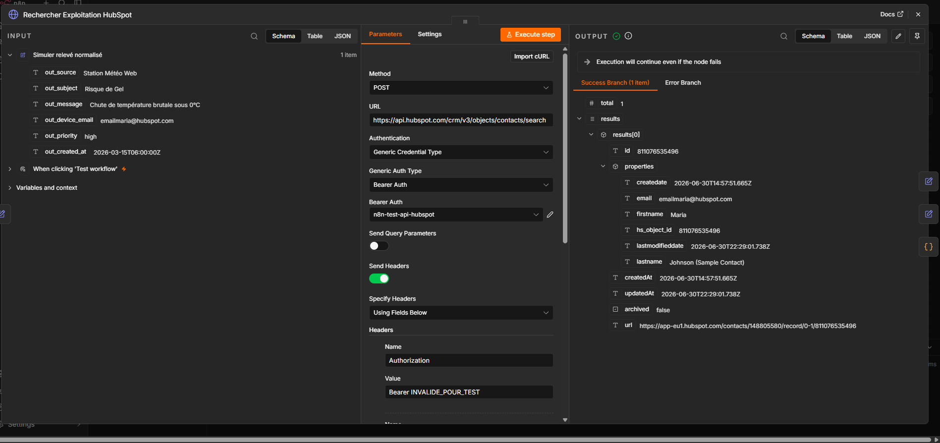Click the header Value field with Bearer token

469,392
